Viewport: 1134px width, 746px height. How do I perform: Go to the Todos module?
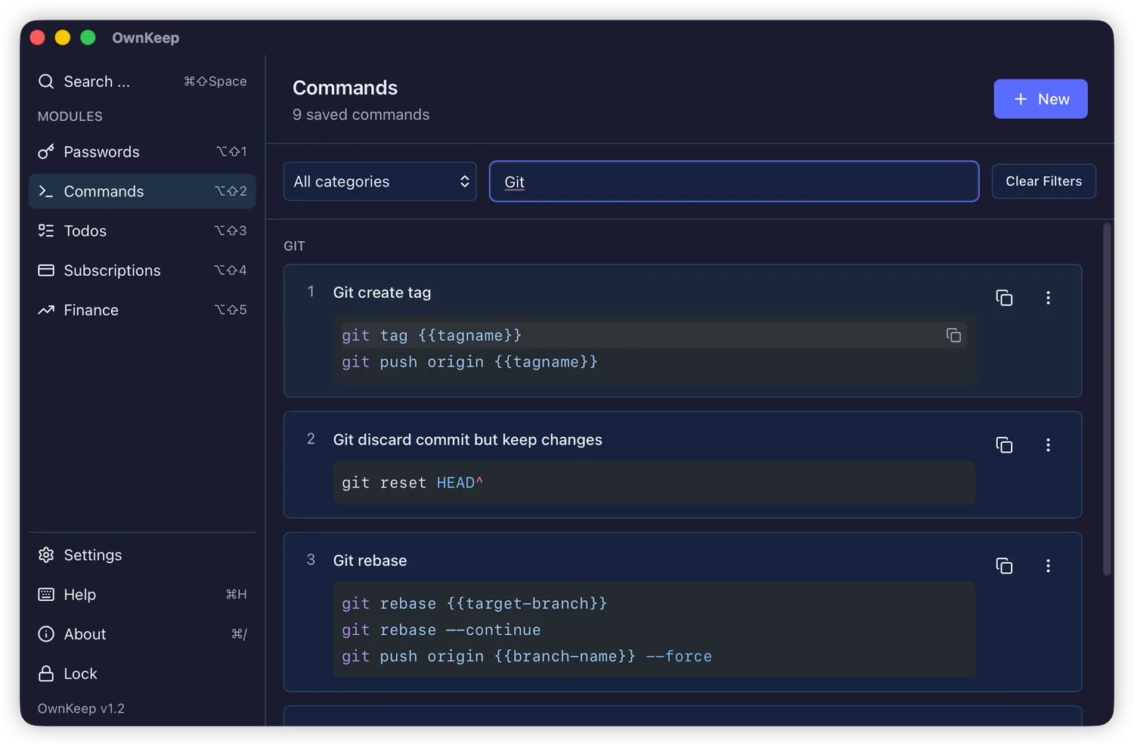(x=142, y=231)
